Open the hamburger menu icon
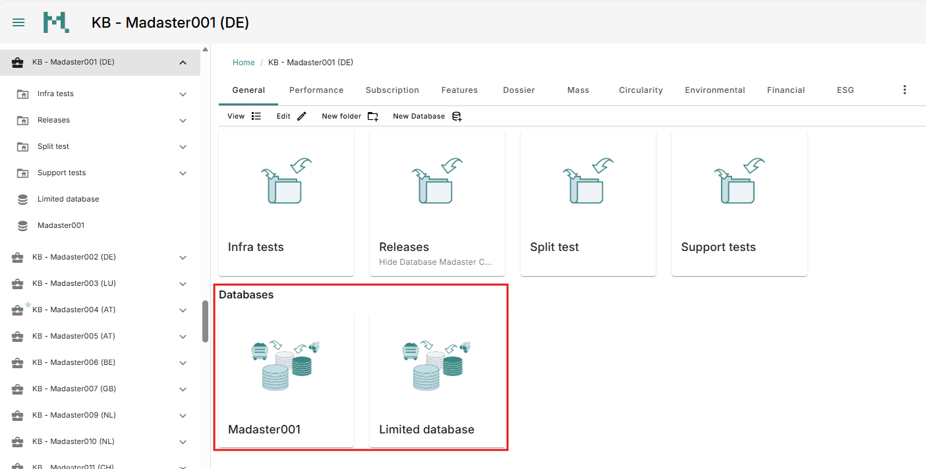 pos(18,22)
